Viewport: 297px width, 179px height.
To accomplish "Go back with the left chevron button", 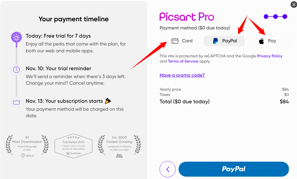I will point(167,169).
